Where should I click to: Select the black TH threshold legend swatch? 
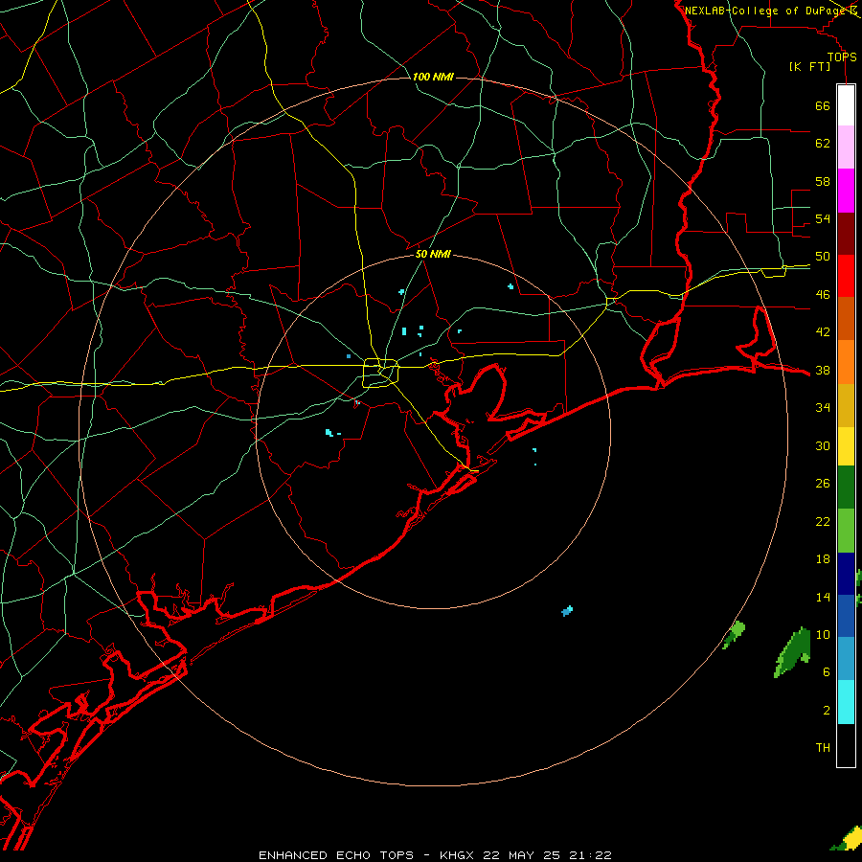click(x=846, y=745)
